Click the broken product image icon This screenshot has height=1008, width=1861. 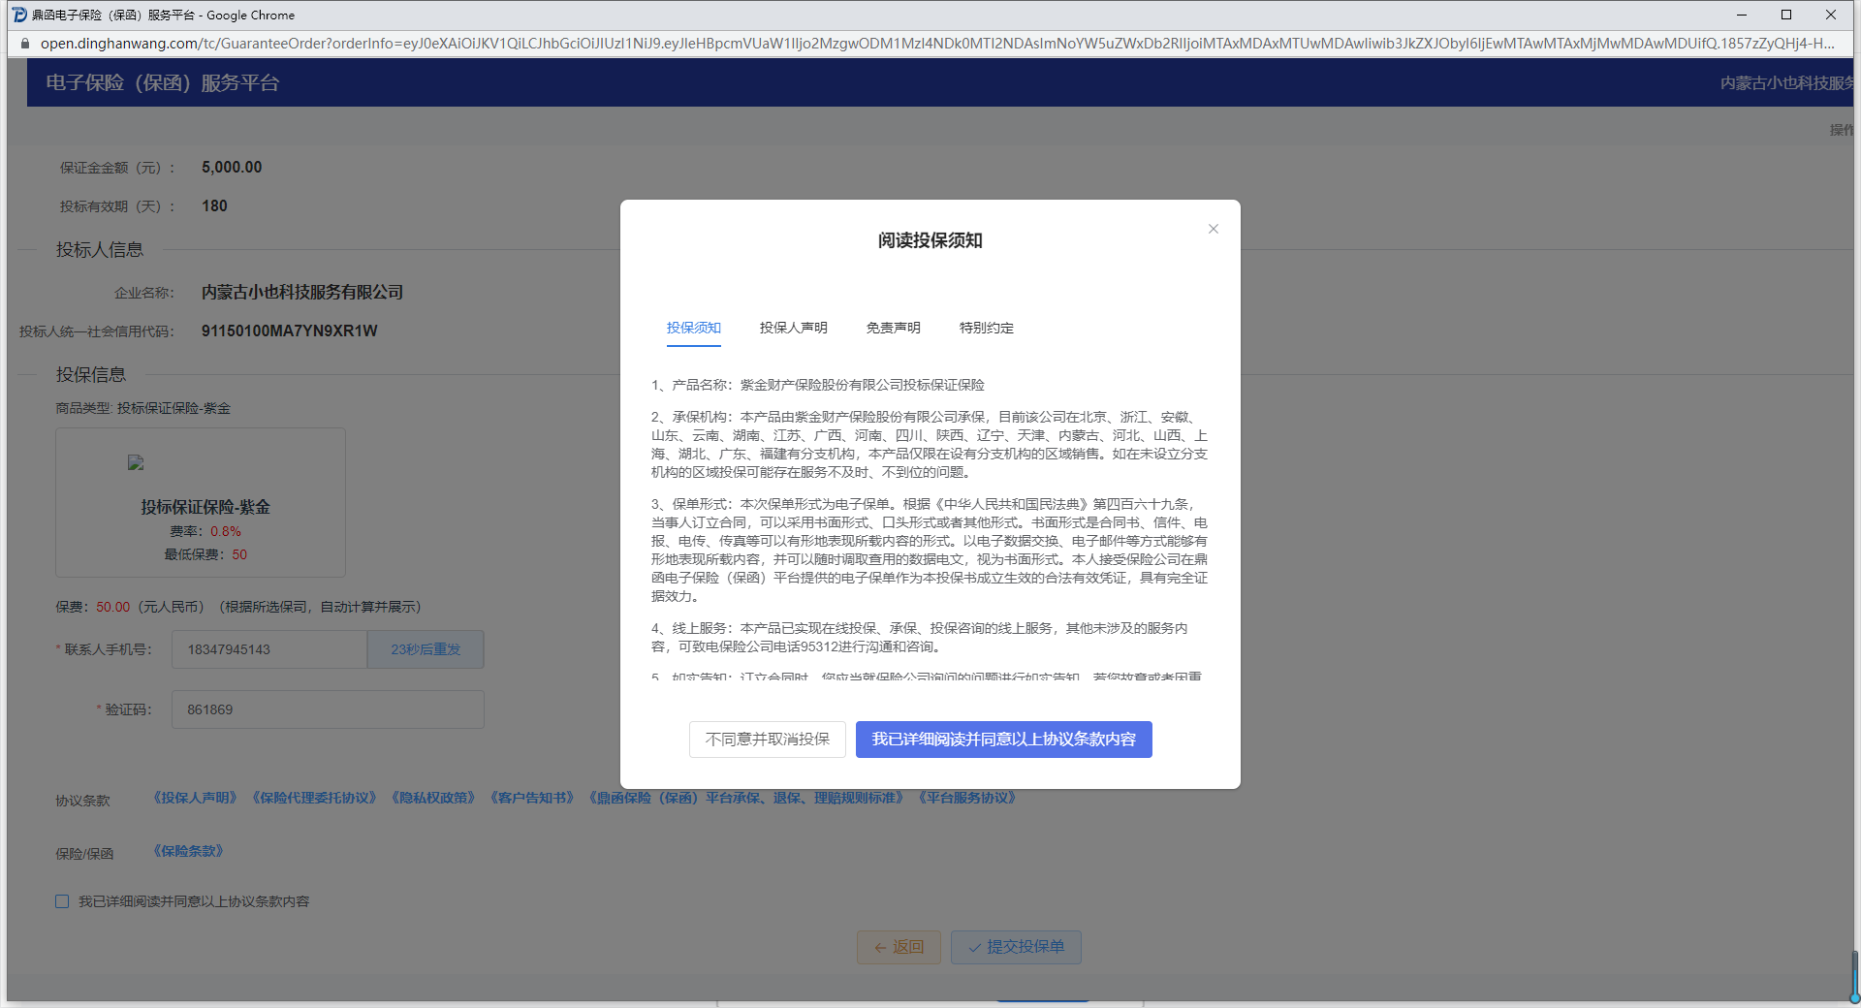(x=136, y=463)
